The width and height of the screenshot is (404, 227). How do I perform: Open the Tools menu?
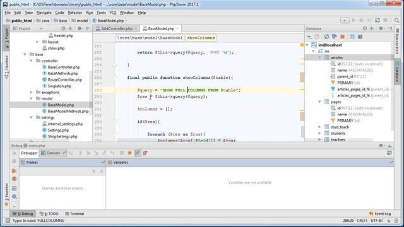(101, 13)
